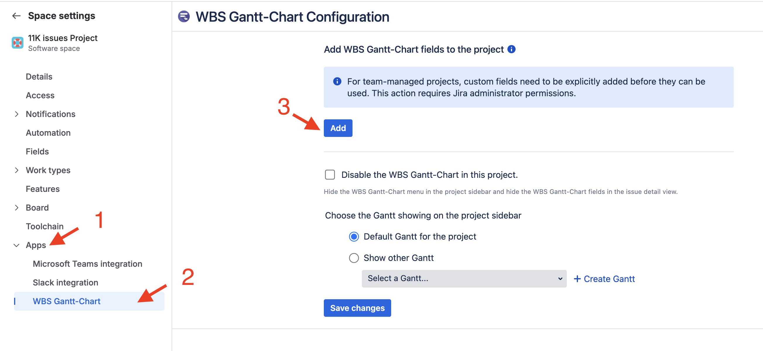
Task: Click the plus icon beside Create Gantt
Action: pyautogui.click(x=577, y=279)
